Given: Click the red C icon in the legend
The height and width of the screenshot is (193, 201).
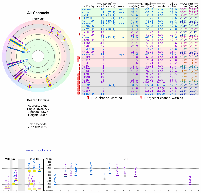Looking at the screenshot, I should pyautogui.click(x=88, y=98).
